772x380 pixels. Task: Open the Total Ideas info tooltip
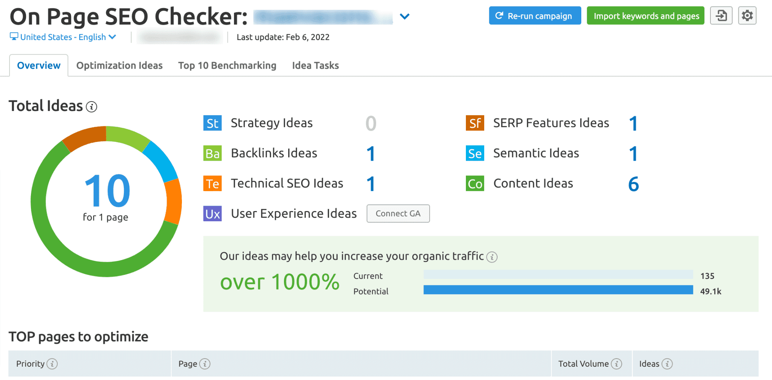[91, 107]
